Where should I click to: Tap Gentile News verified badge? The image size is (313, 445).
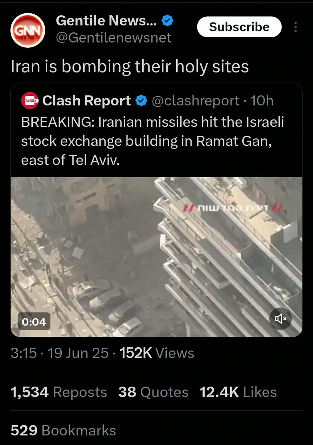coord(167,21)
